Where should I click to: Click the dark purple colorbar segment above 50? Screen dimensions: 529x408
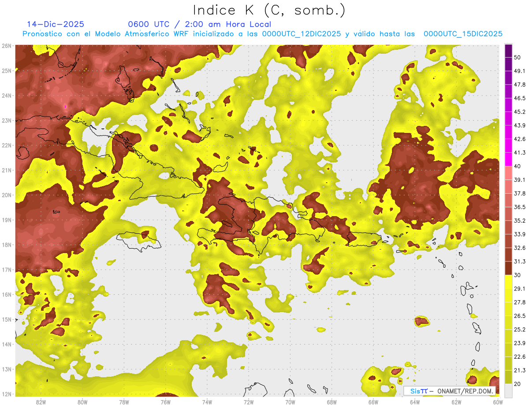tap(508, 51)
